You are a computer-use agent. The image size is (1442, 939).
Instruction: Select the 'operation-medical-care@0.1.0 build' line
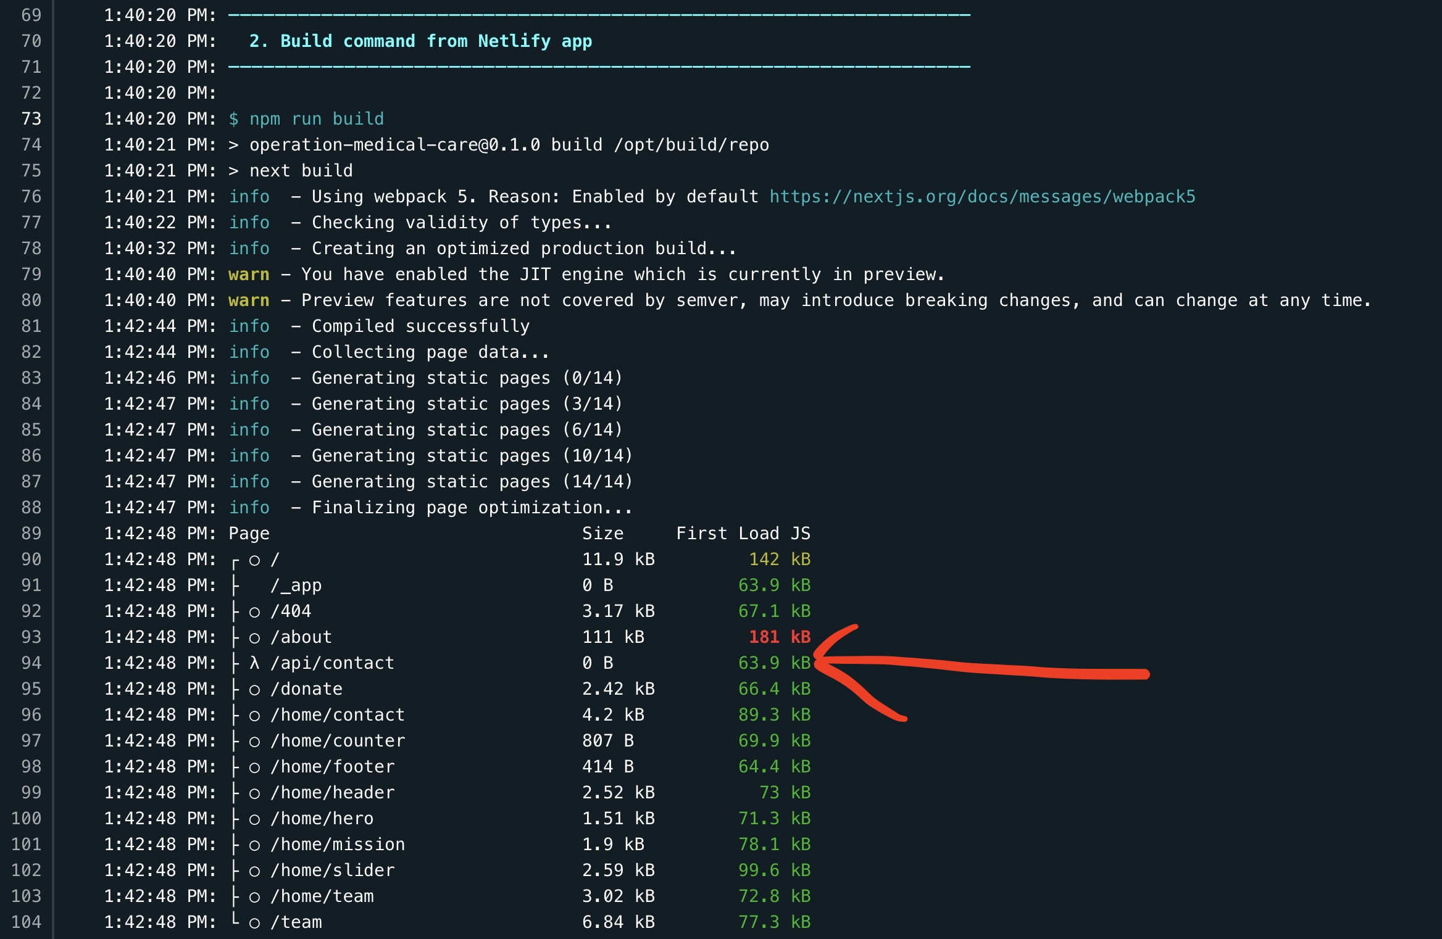point(499,145)
